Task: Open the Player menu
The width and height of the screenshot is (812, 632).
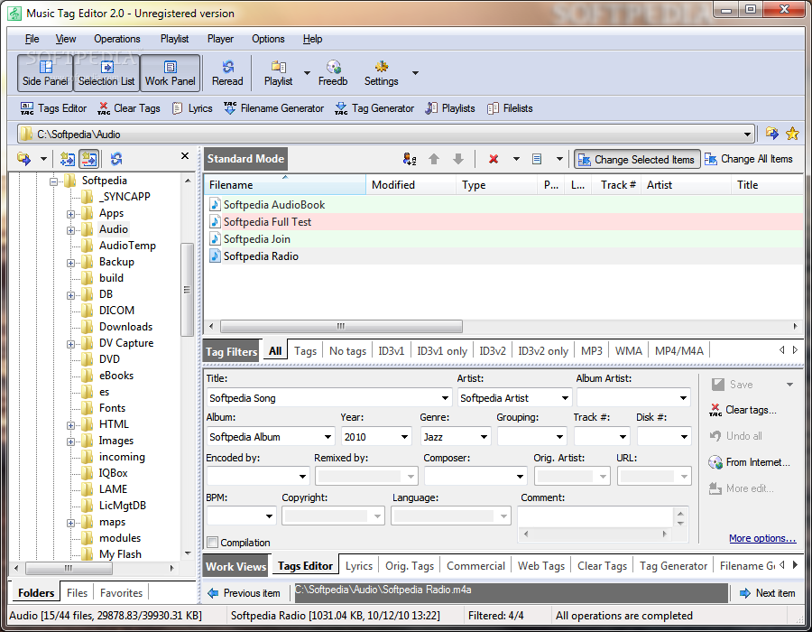Action: pos(221,39)
